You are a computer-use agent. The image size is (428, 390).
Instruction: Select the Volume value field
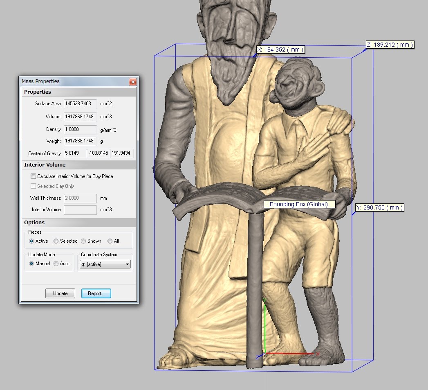point(80,117)
